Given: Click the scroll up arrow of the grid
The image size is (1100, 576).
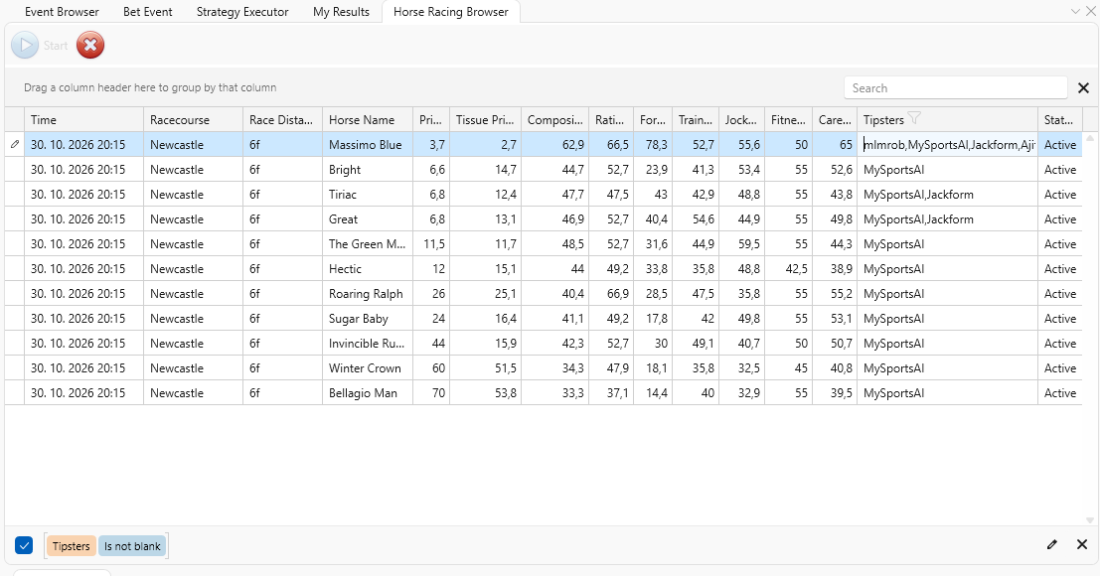Looking at the screenshot, I should 1090,138.
